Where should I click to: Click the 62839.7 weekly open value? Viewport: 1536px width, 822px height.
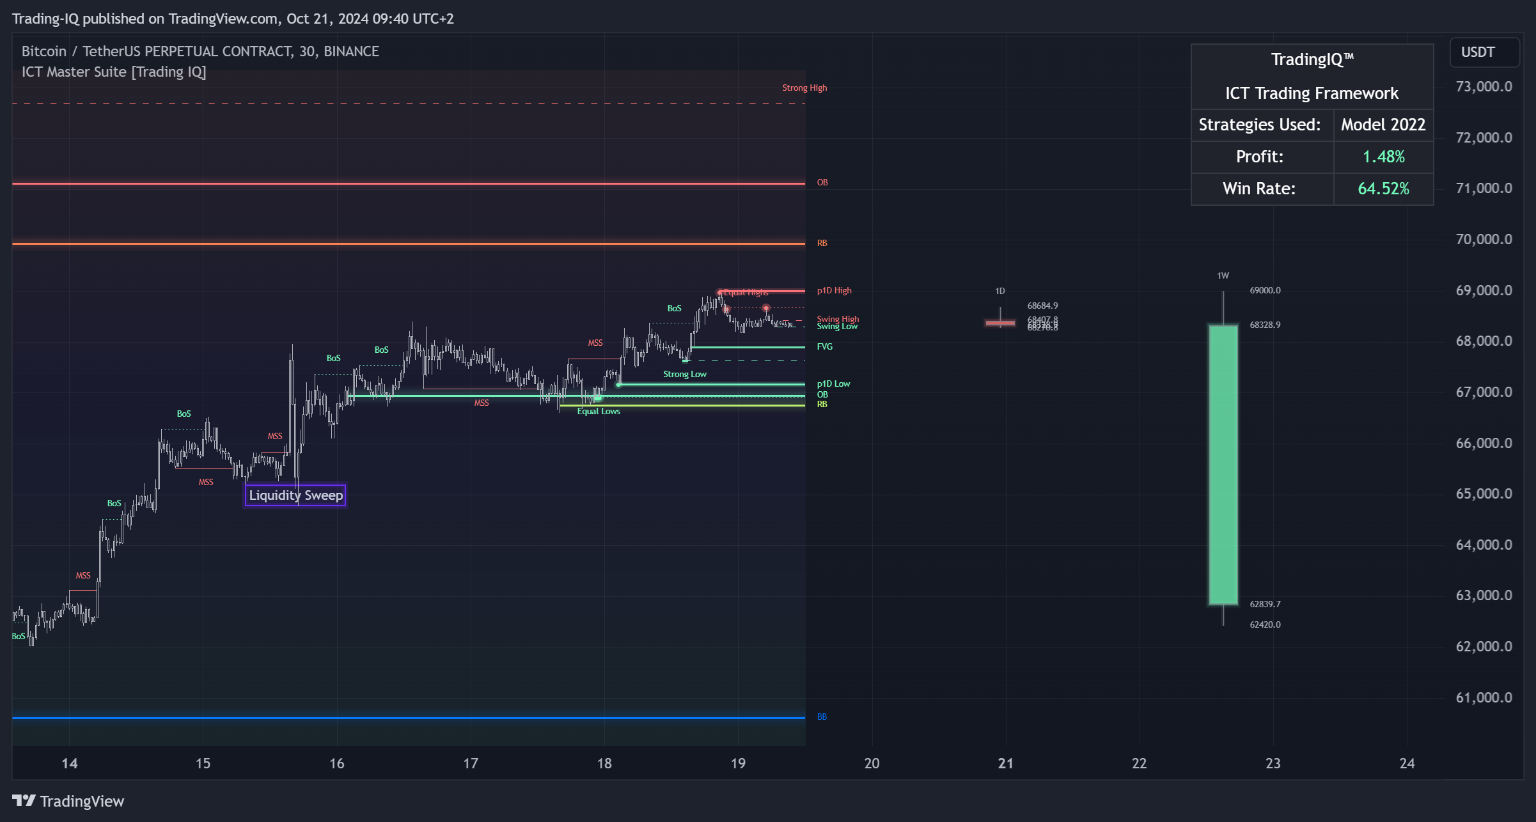pos(1265,604)
